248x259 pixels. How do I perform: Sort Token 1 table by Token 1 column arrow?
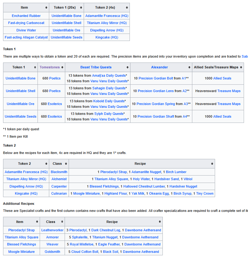(35, 67)
